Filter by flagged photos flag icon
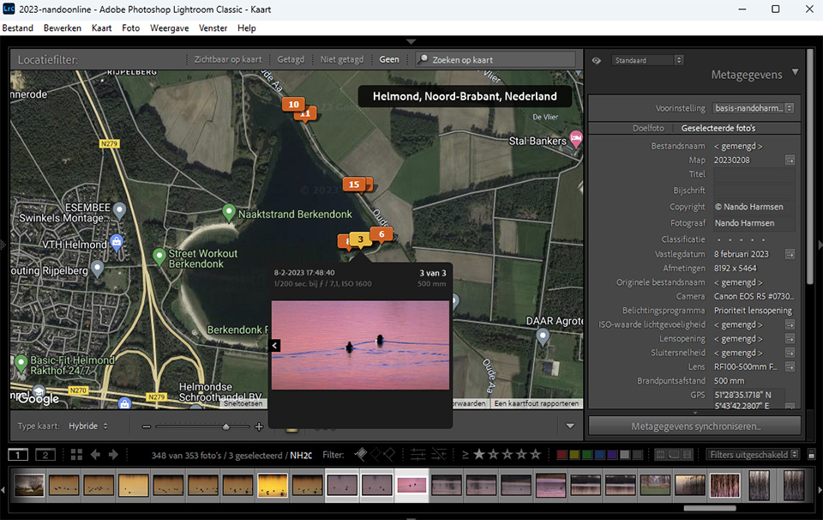Image resolution: width=823 pixels, height=520 pixels. (x=361, y=454)
